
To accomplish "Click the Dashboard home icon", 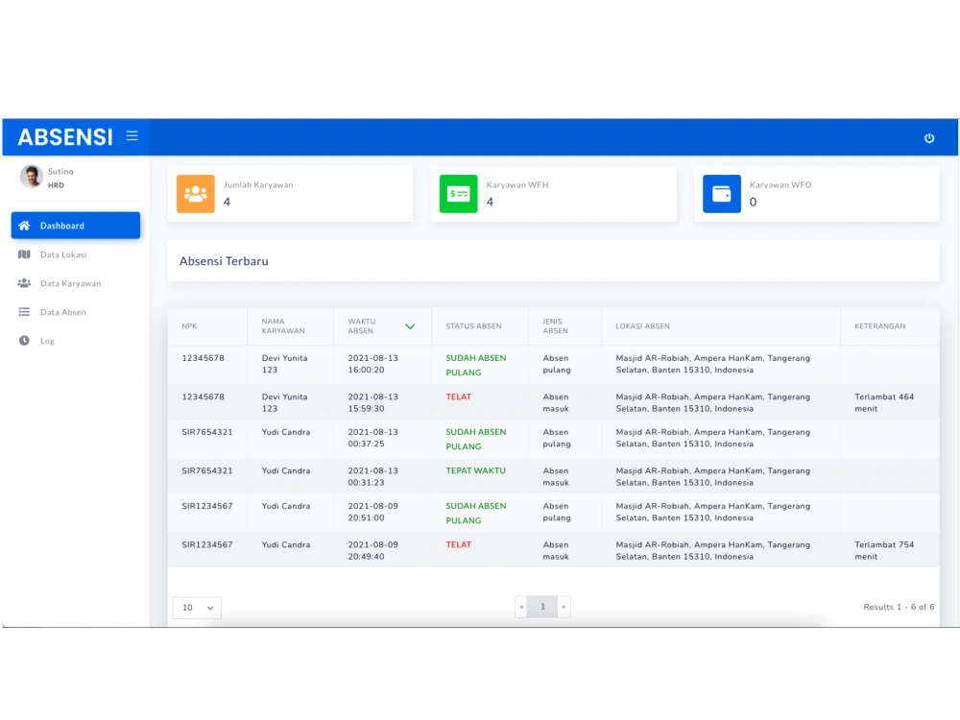I will click(x=24, y=226).
